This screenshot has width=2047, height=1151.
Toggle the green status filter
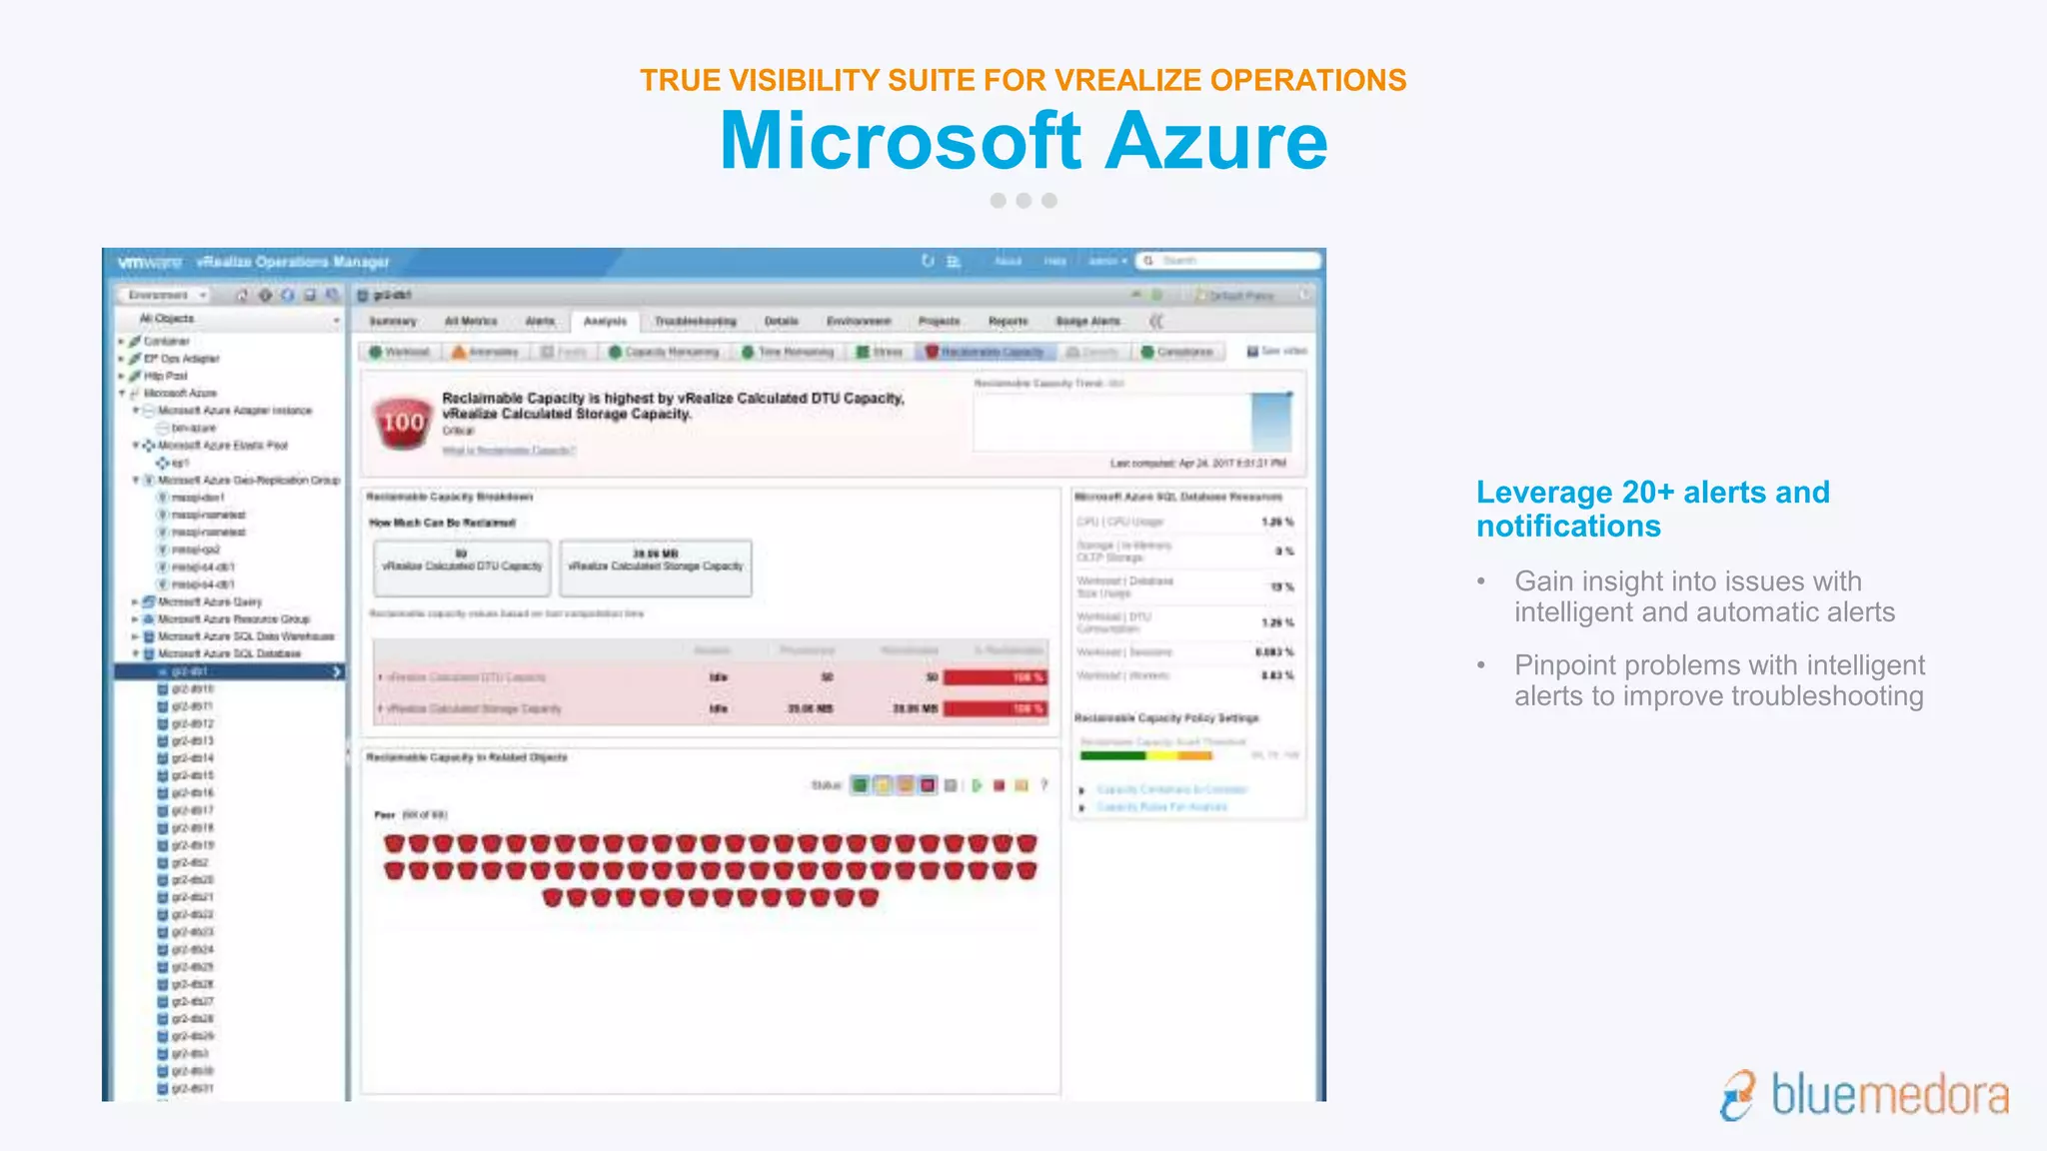tap(860, 785)
